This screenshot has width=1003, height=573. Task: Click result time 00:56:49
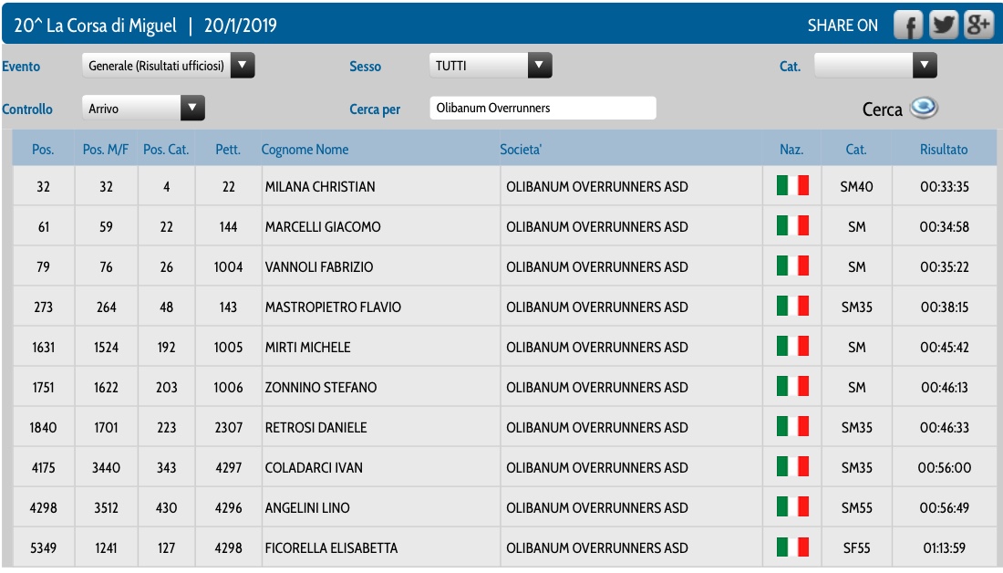[944, 508]
